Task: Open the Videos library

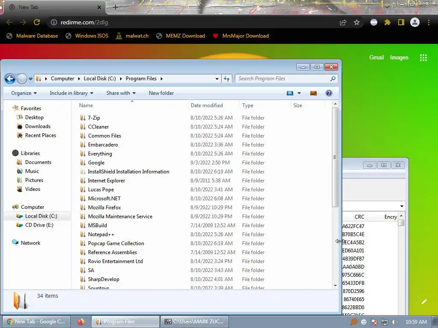Action: (33, 189)
